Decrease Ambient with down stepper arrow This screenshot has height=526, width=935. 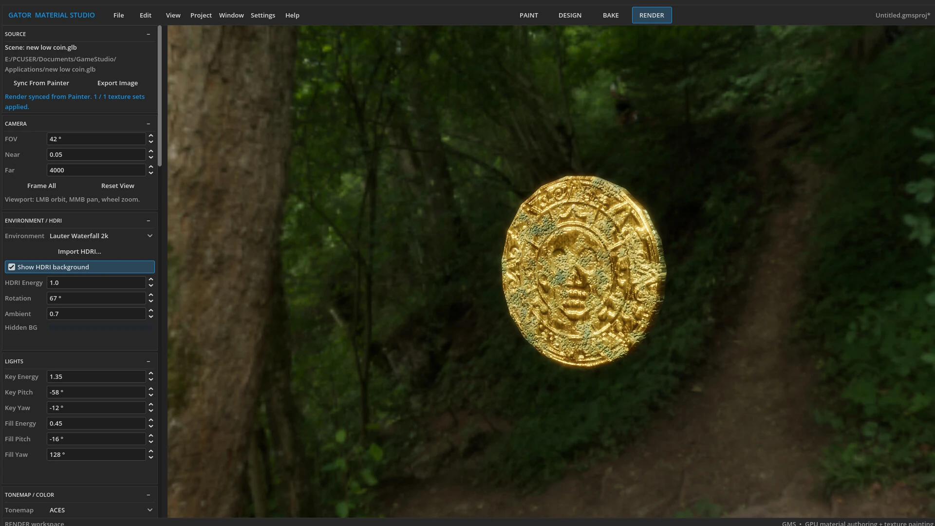[x=151, y=317]
